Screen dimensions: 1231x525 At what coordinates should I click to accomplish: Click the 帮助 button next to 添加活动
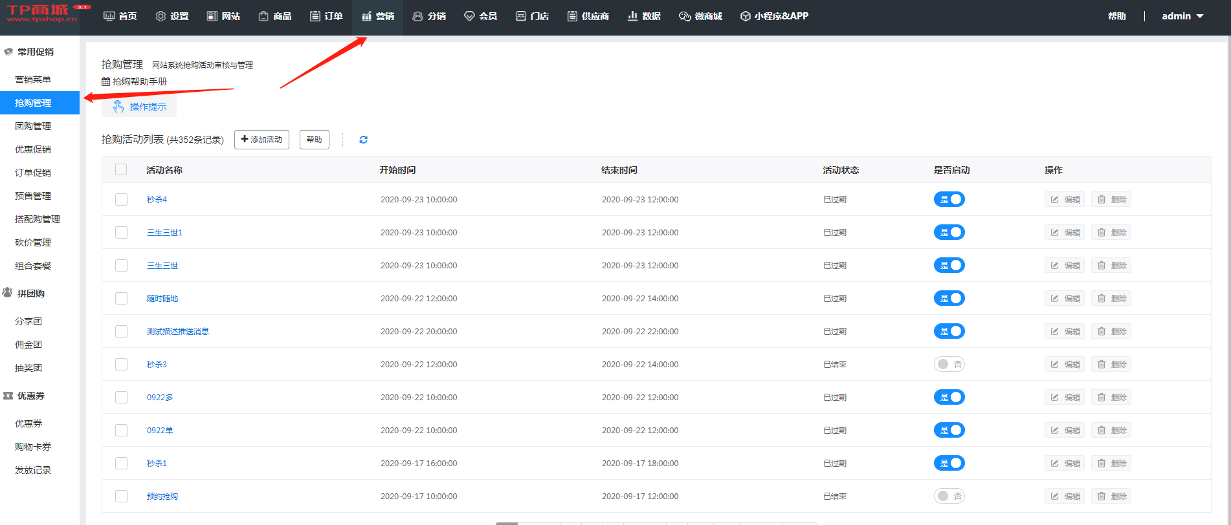point(314,140)
